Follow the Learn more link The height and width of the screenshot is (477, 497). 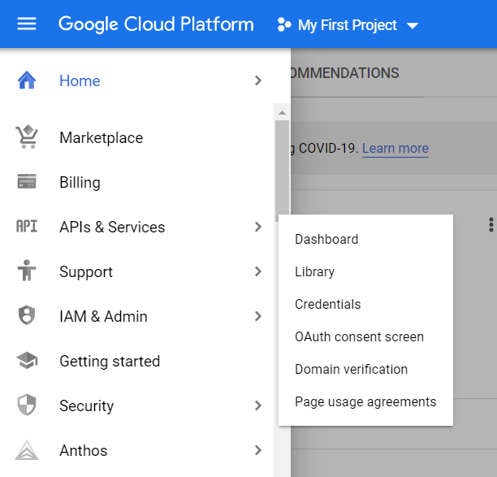coord(395,148)
